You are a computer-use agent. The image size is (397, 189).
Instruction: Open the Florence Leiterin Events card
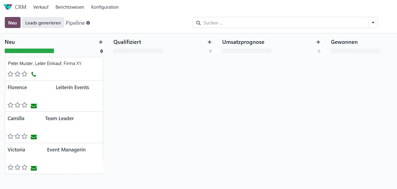(54, 96)
